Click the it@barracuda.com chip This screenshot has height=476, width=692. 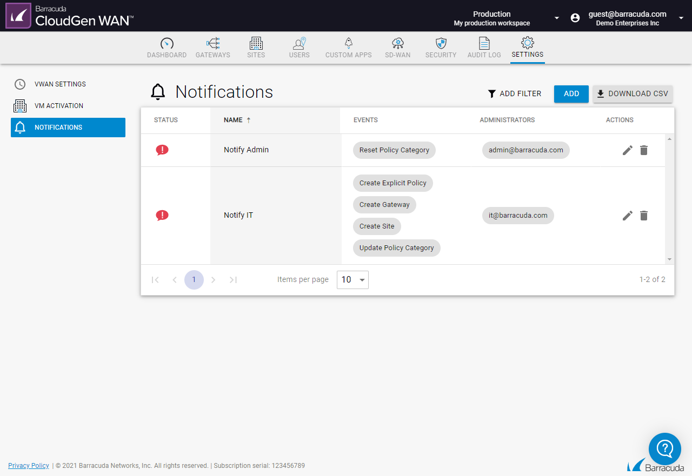pyautogui.click(x=518, y=216)
